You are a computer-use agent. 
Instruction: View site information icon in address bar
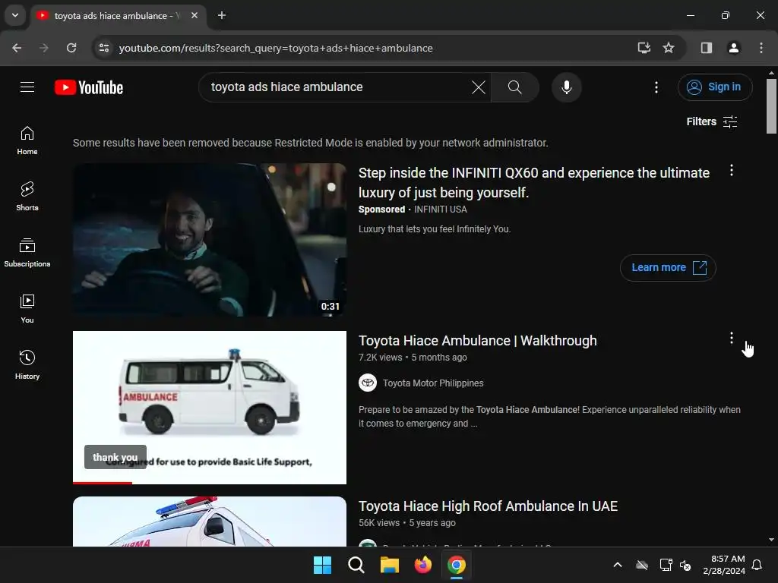[x=103, y=48]
